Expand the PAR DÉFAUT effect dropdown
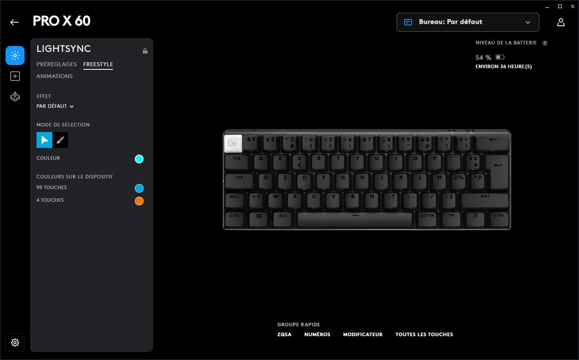 tap(55, 106)
